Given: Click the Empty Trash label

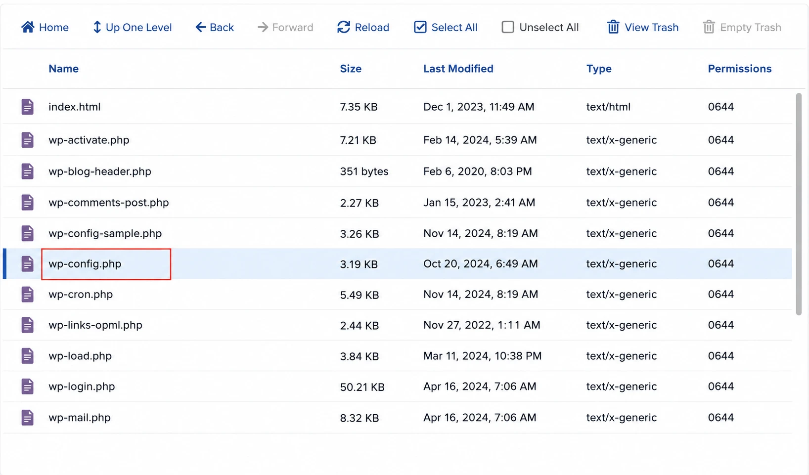Looking at the screenshot, I should tap(751, 28).
